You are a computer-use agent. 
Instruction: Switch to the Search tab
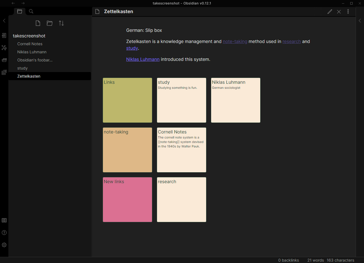point(31,11)
